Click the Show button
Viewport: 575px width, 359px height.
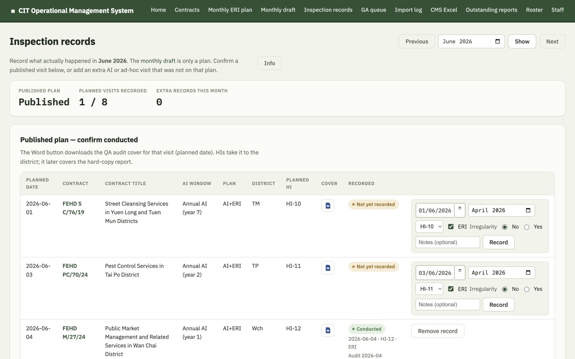click(522, 41)
